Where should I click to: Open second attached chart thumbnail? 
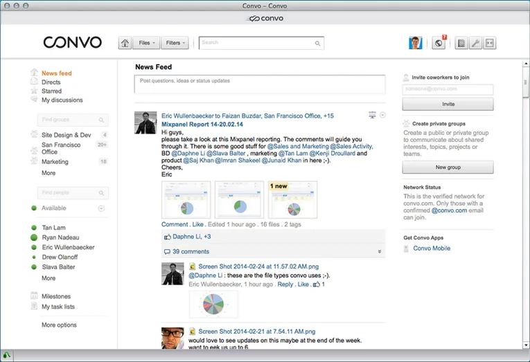point(239,200)
